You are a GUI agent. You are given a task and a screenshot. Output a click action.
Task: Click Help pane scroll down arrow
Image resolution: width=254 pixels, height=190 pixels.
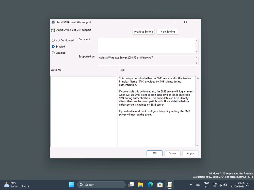tap(198, 145)
